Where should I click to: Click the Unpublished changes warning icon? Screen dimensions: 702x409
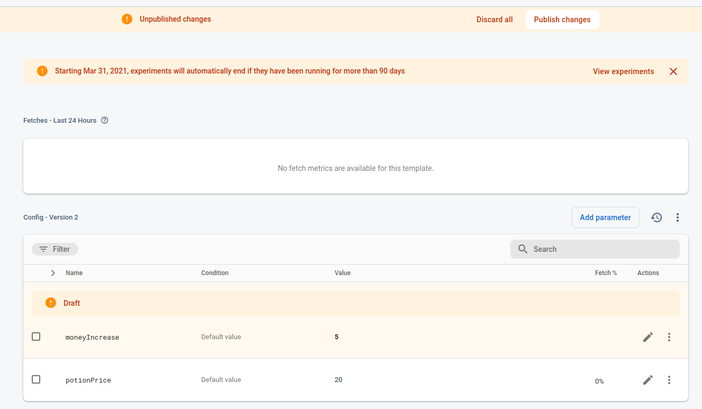pyautogui.click(x=127, y=20)
